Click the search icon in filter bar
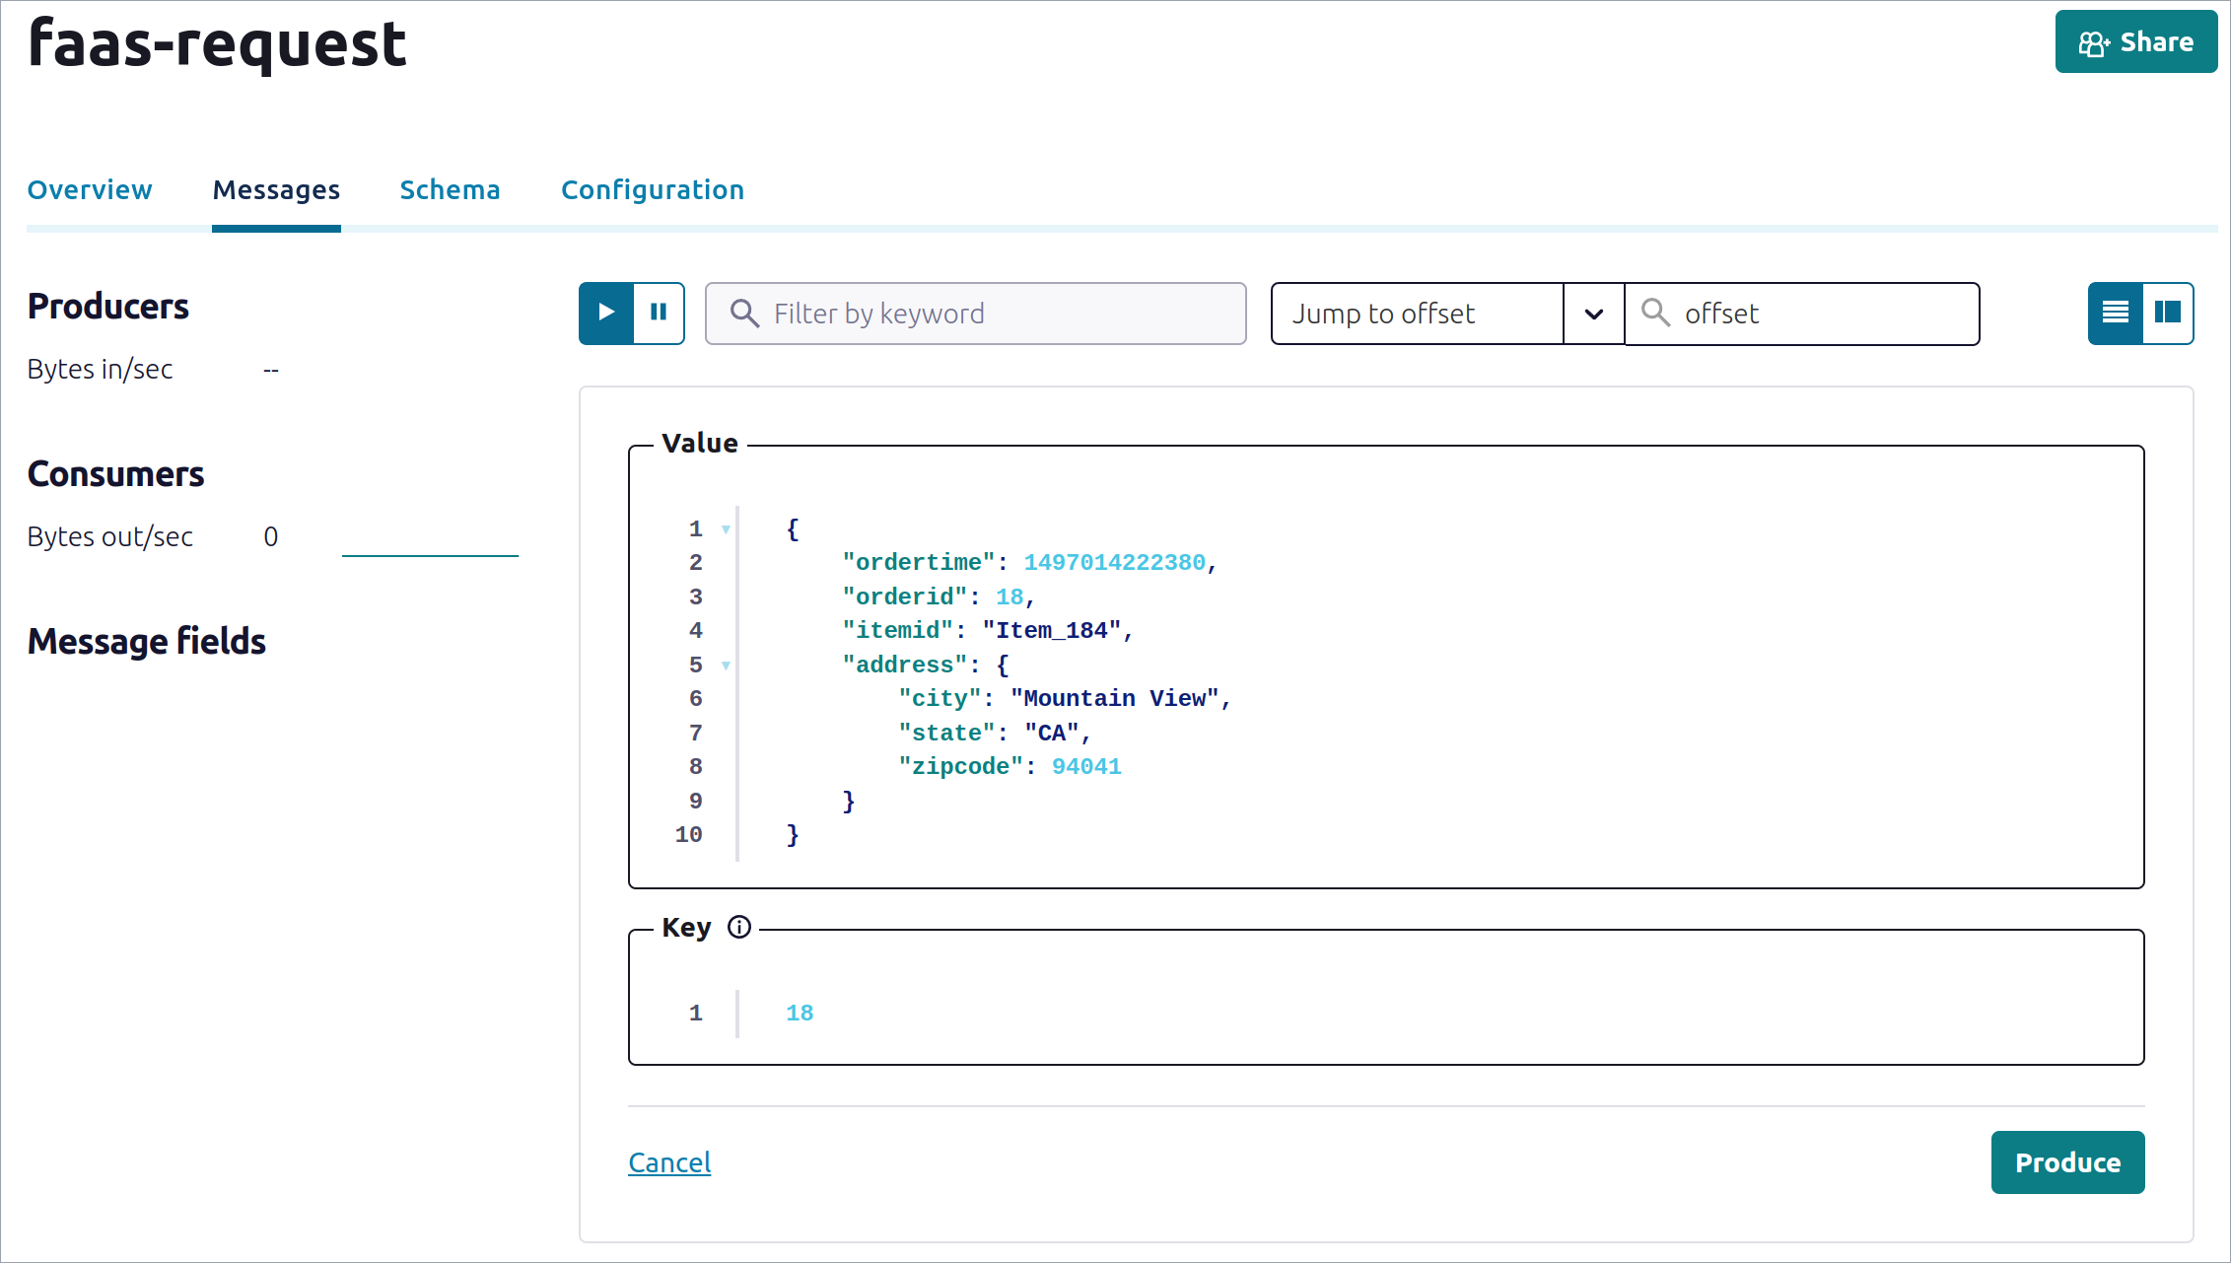 (744, 313)
